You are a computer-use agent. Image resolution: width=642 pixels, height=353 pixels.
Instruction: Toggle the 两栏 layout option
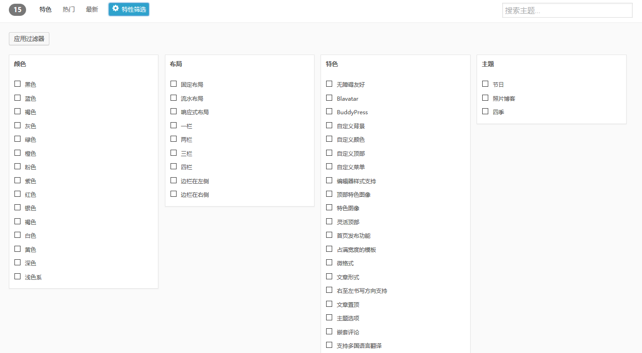point(174,139)
